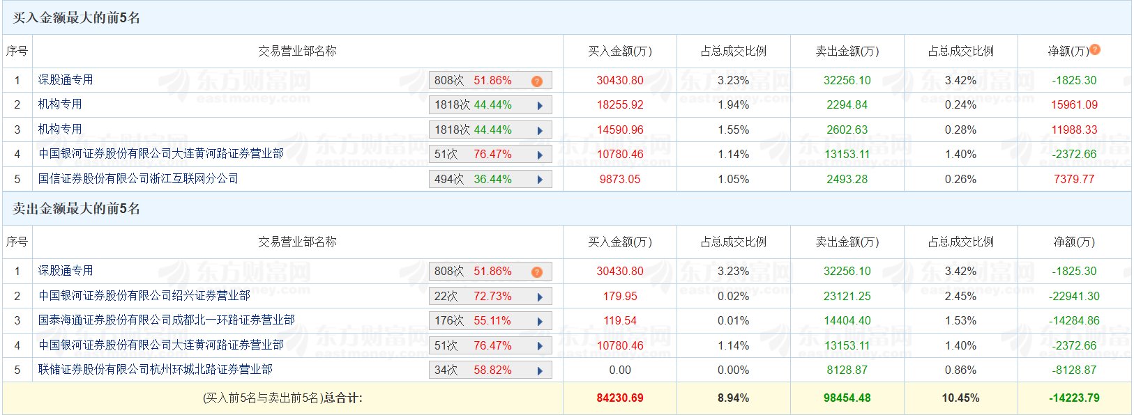Click the second-ranked 机构专用 in buy table
Image resolution: width=1134 pixels, height=415 pixels.
point(60,104)
